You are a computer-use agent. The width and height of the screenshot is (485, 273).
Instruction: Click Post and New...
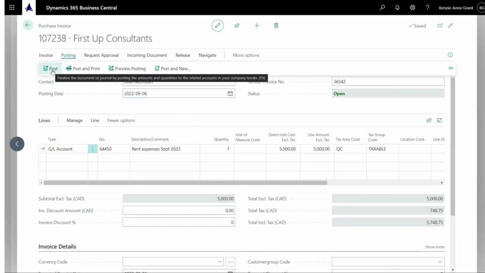coord(172,69)
